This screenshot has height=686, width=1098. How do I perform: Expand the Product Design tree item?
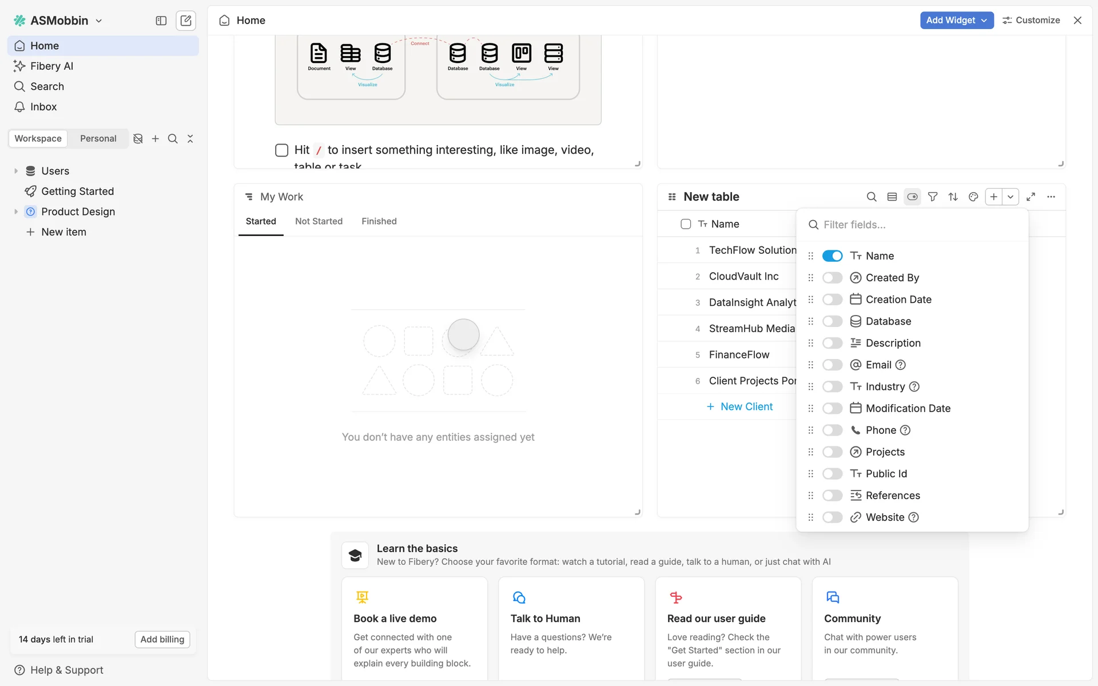tap(16, 212)
